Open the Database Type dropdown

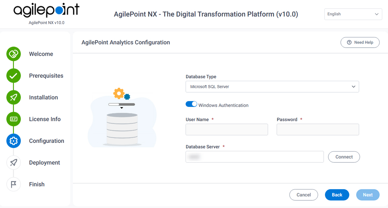click(272, 87)
